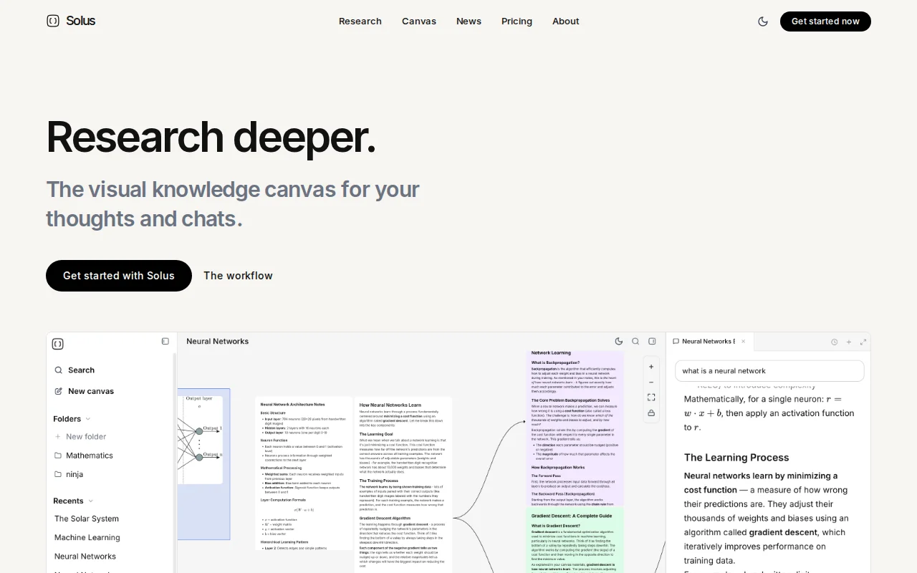This screenshot has height=573, width=917.
Task: Open the Neural Networks recent canvas
Action: coord(85,556)
